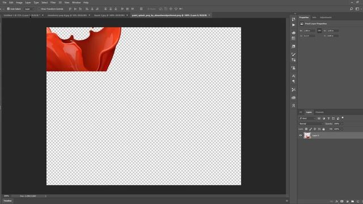
Task: Open the Clone Source panel icon
Action: pos(294,68)
